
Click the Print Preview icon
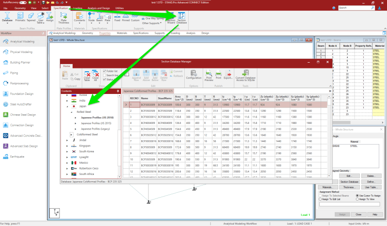(209, 76)
